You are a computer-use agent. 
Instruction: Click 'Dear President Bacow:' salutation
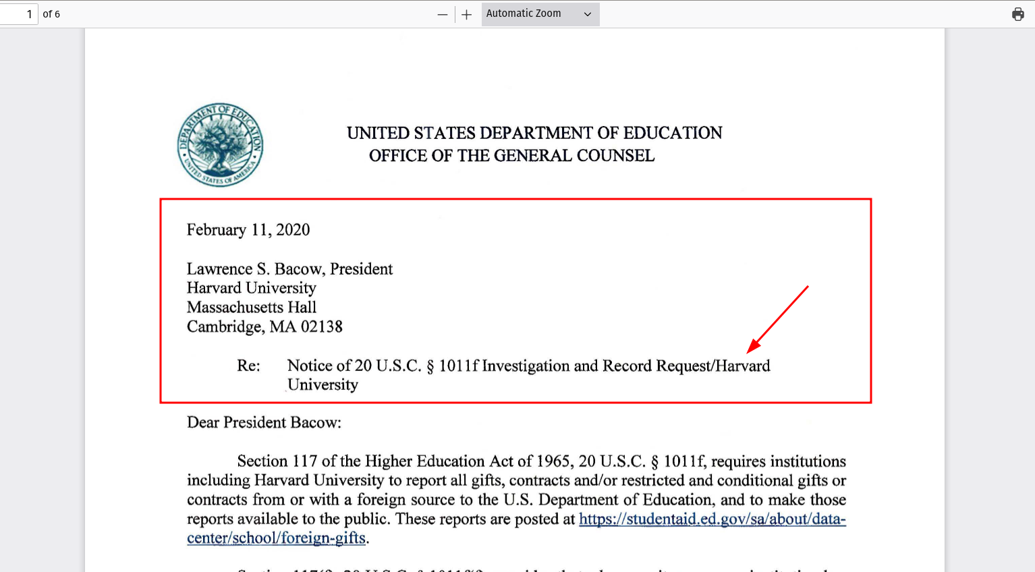(x=264, y=423)
